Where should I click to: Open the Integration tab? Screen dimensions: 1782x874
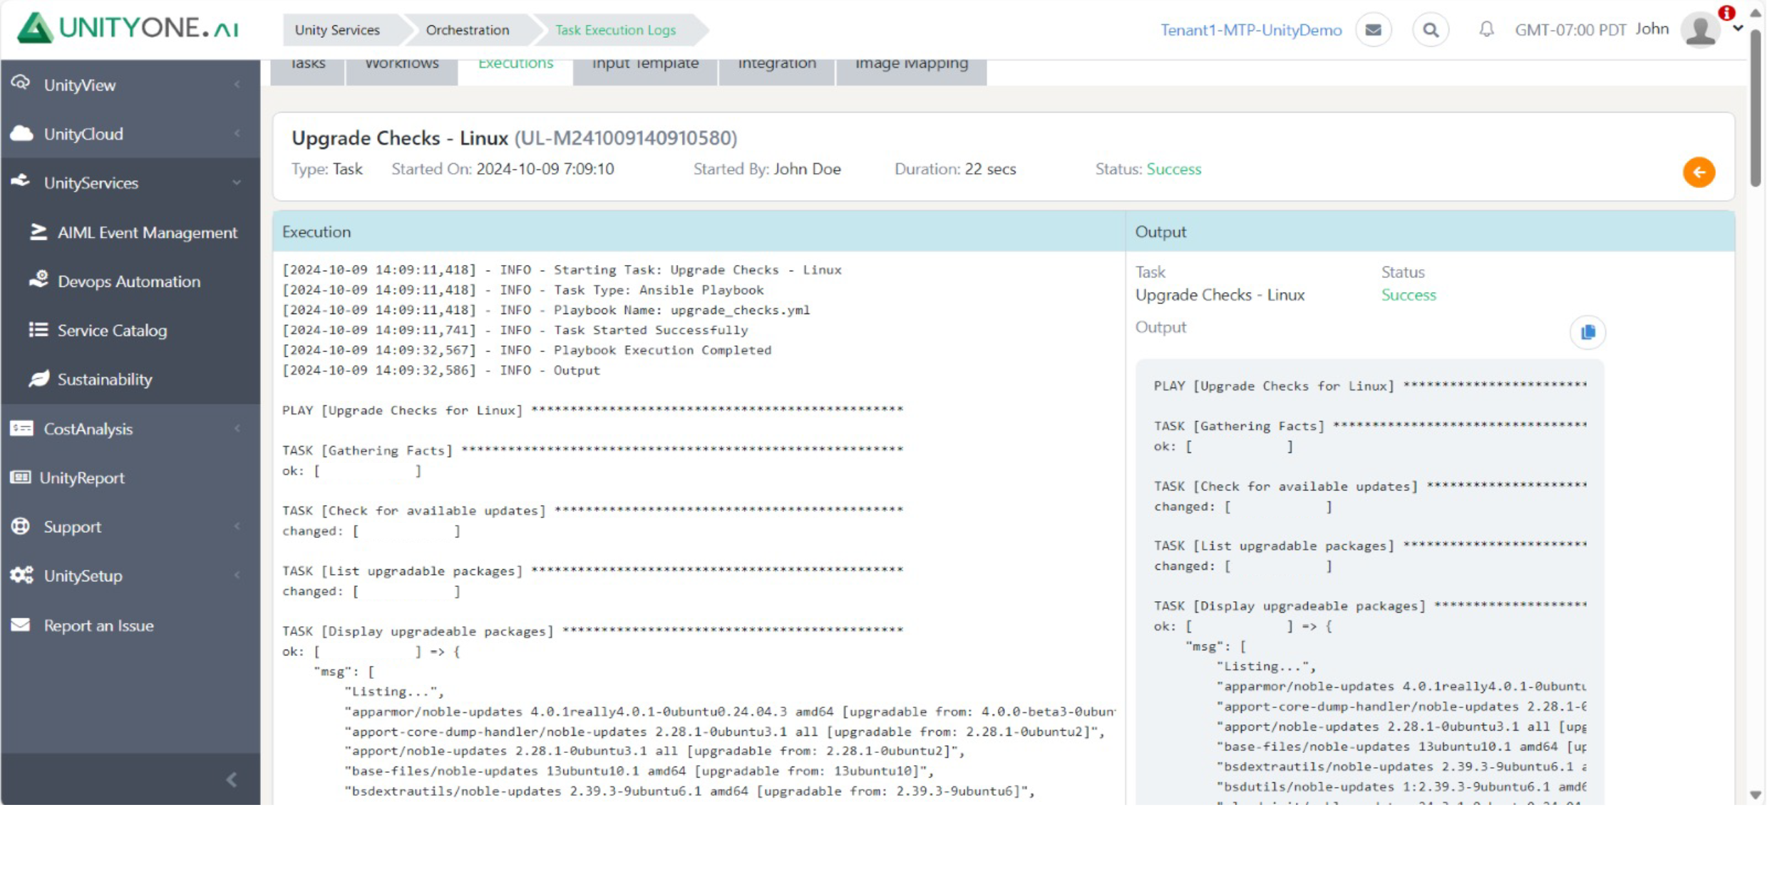777,72
